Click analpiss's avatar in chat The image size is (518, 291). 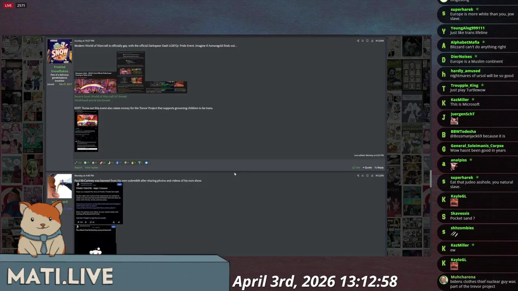(444, 163)
